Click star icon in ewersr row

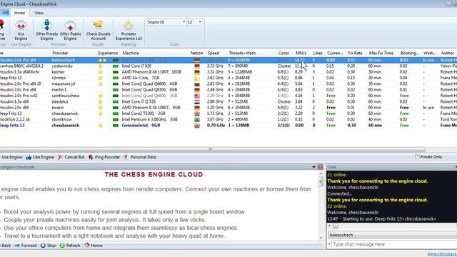tap(100, 108)
